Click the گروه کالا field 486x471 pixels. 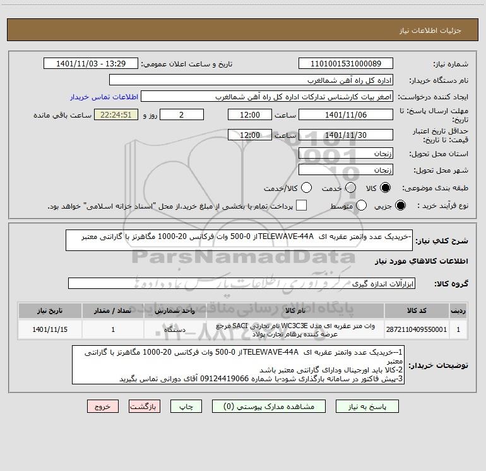pyautogui.click(x=242, y=283)
